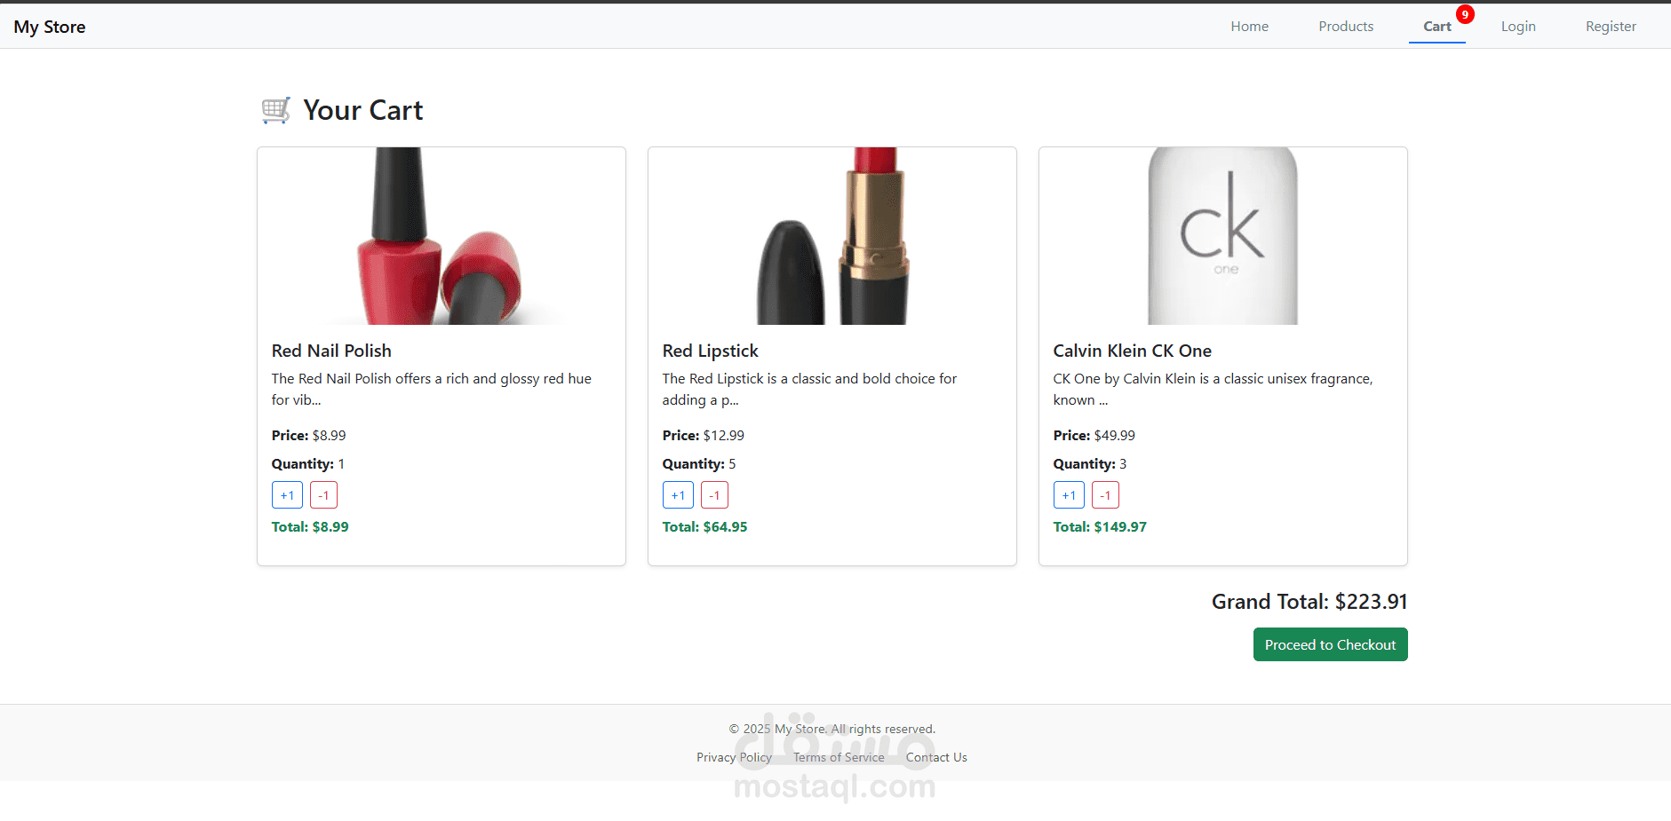This screenshot has height=821, width=1671.
Task: Click Proceed to Checkout button
Action: pyautogui.click(x=1330, y=644)
